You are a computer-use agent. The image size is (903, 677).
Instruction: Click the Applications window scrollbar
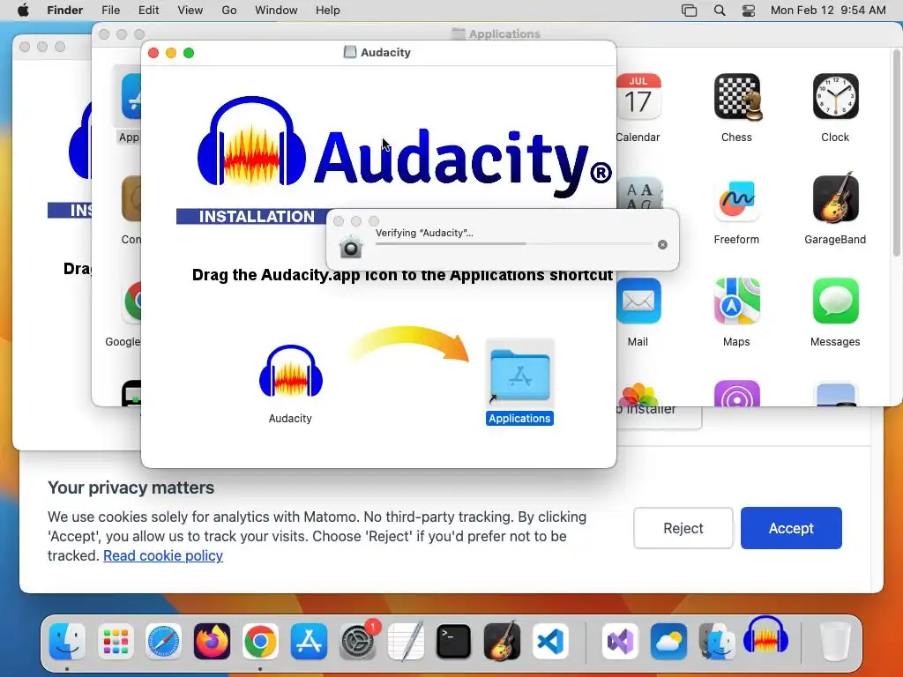point(896,153)
